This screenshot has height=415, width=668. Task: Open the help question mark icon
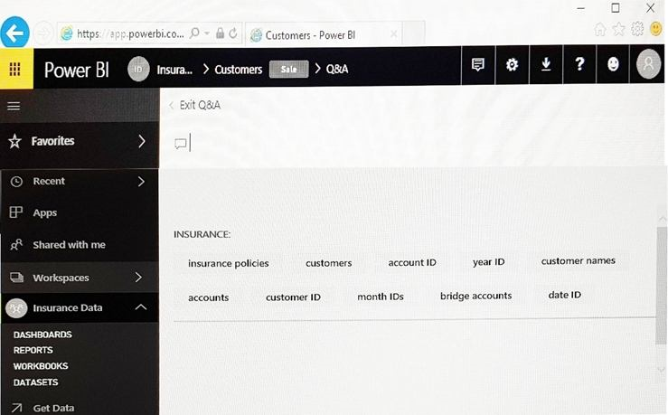point(579,66)
